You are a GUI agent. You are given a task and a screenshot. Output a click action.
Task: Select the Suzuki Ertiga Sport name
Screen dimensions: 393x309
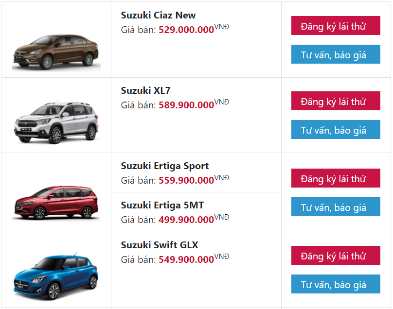[164, 166]
